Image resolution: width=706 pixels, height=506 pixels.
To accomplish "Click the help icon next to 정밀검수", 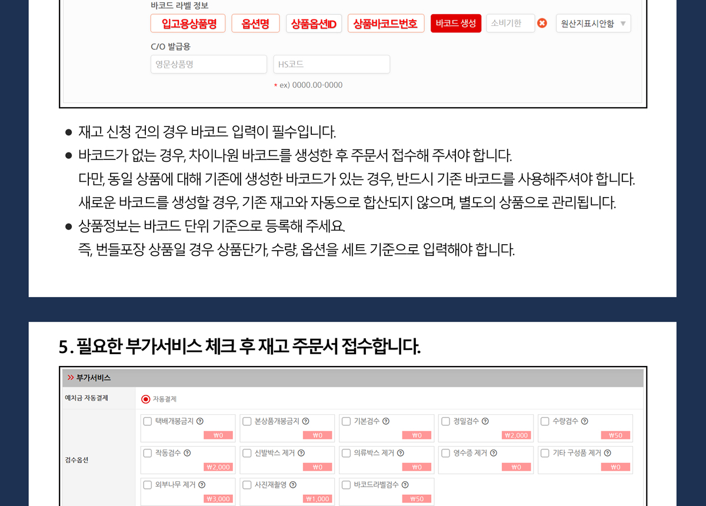I will (x=485, y=421).
